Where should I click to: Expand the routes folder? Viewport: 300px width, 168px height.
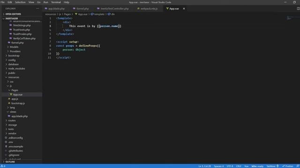12,120
